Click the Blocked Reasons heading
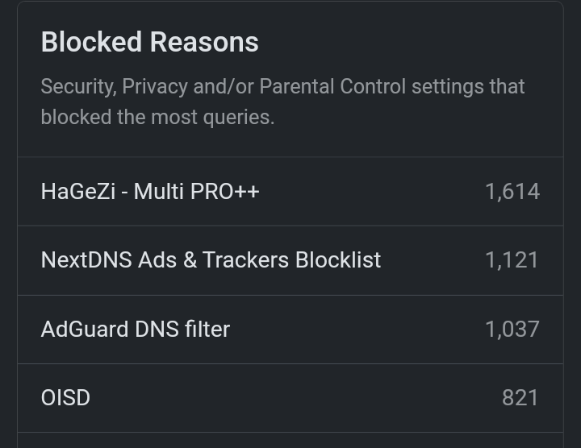Image resolution: width=581 pixels, height=448 pixels. (149, 42)
